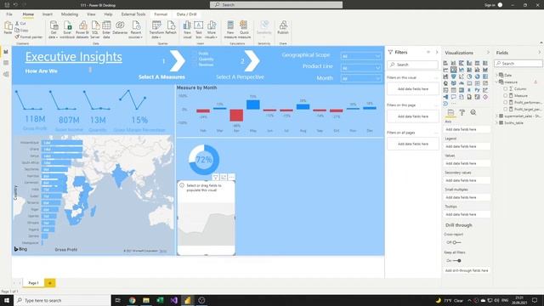Open the Product Line dropdown
The width and height of the screenshot is (544, 306).
360,68
